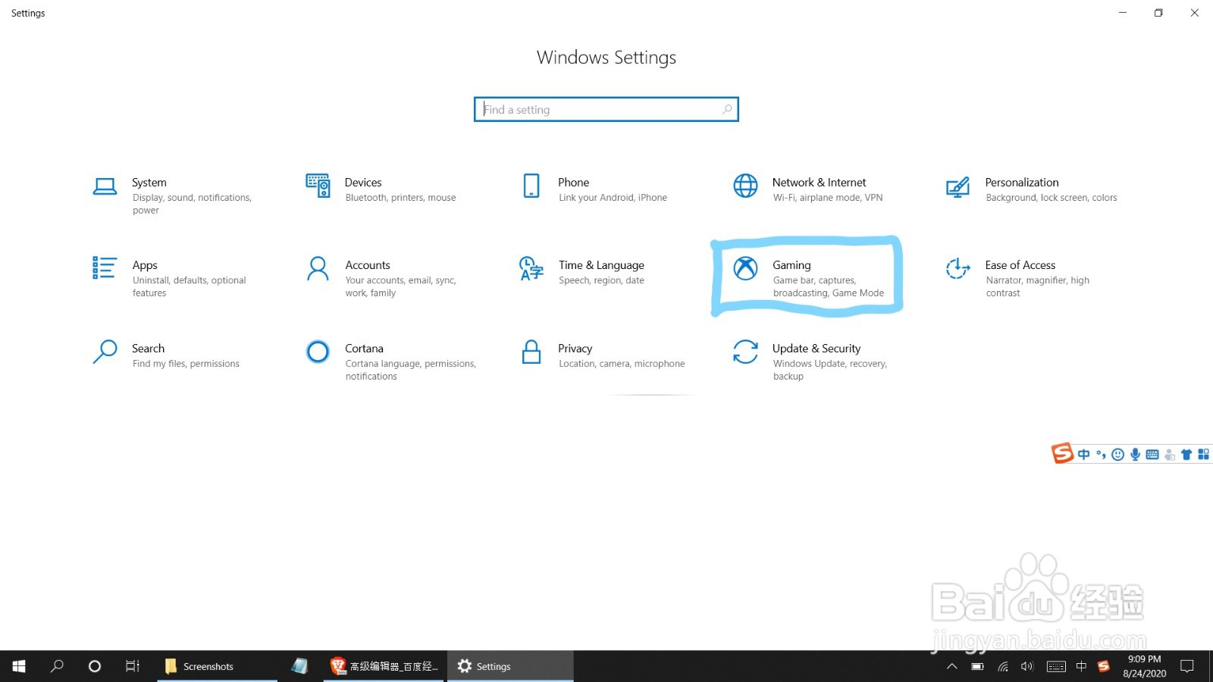Click 'Cortana language, permissions' description

410,370
